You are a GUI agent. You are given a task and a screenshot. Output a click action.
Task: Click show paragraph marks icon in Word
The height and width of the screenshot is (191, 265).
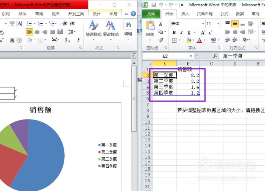(79, 40)
